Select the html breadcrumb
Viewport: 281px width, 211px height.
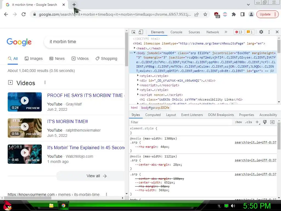point(134,108)
